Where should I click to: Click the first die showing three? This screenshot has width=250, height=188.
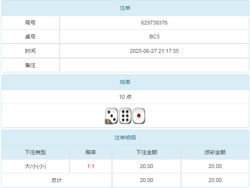(x=112, y=115)
